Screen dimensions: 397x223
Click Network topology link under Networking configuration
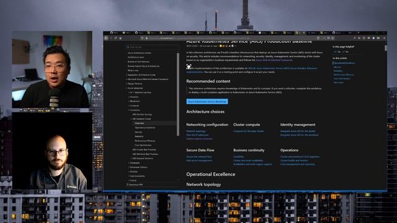[196, 131]
